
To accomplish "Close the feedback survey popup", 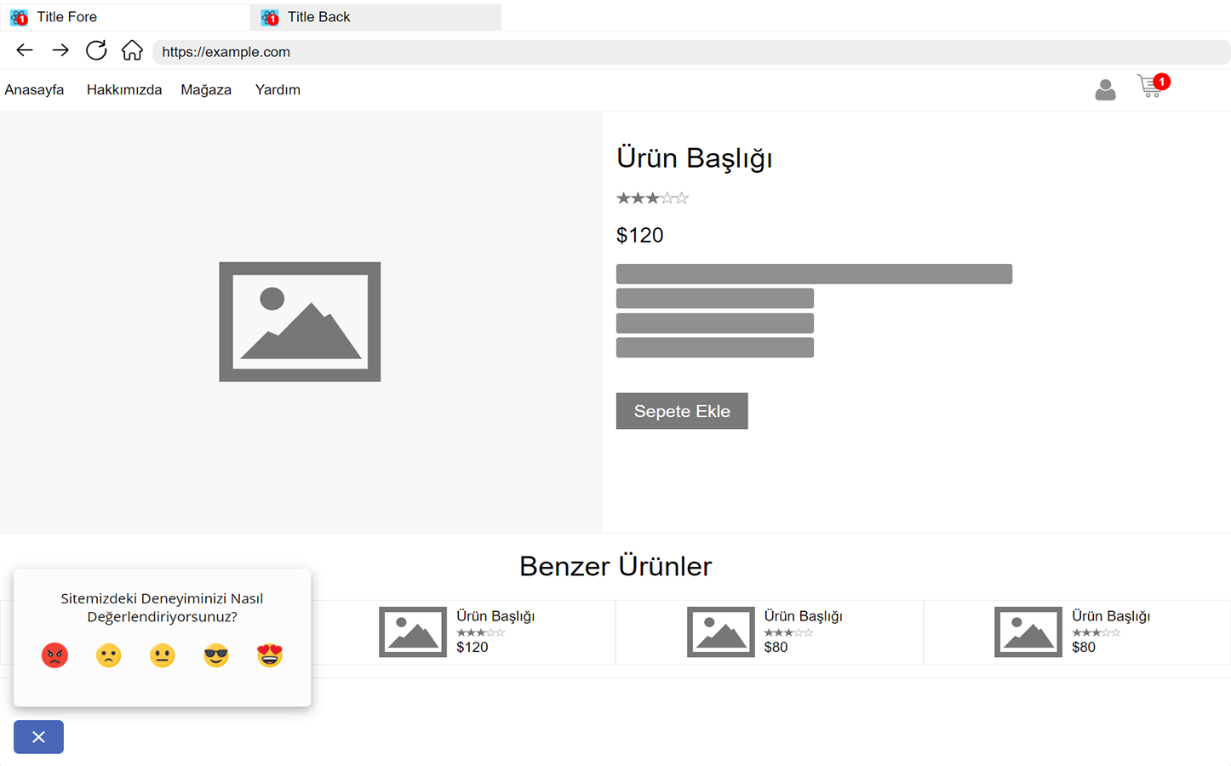I will [x=38, y=737].
